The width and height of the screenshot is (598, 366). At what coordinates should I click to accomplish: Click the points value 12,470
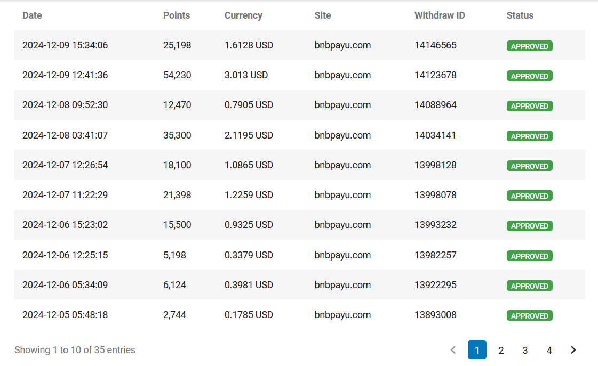tap(177, 105)
